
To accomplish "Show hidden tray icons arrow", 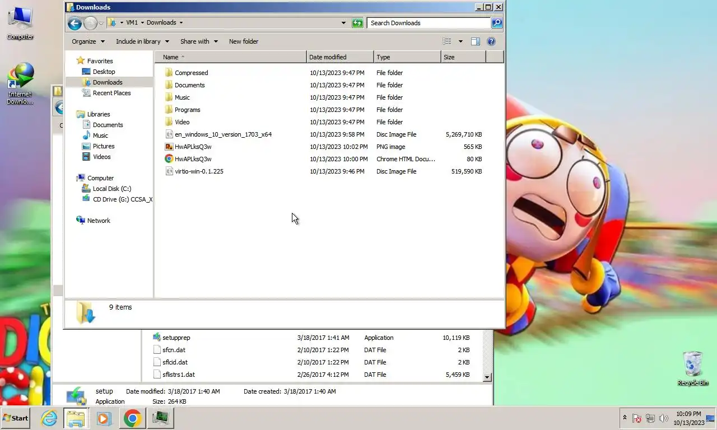I will (625, 418).
